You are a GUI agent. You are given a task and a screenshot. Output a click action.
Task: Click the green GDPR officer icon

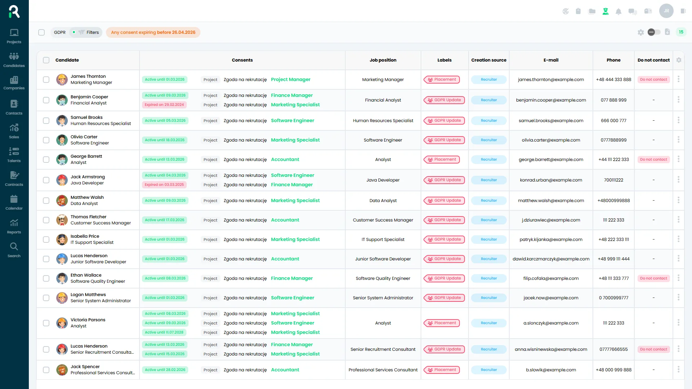pos(605,12)
